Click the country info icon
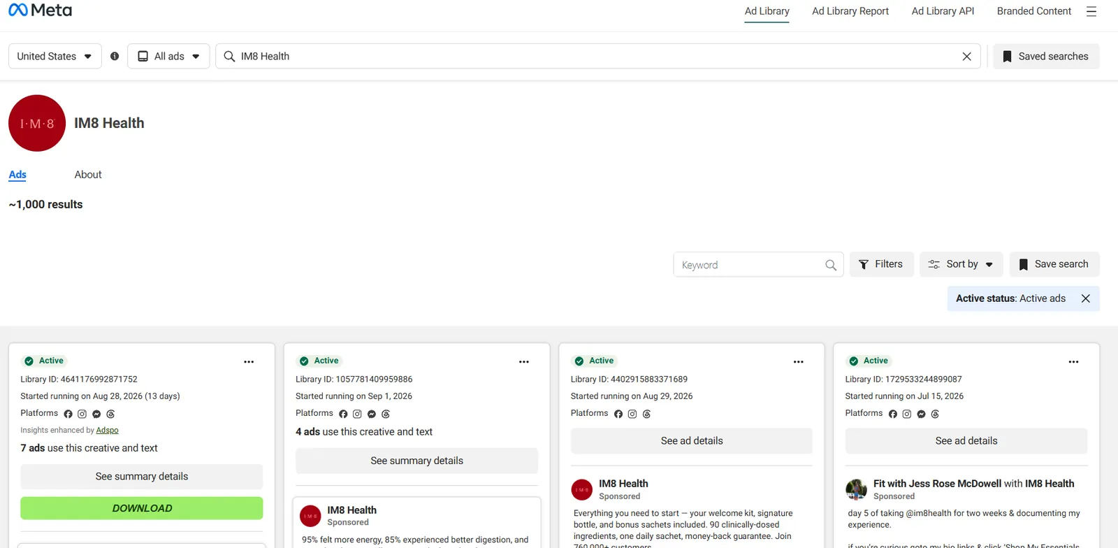The width and height of the screenshot is (1118, 548). point(115,56)
